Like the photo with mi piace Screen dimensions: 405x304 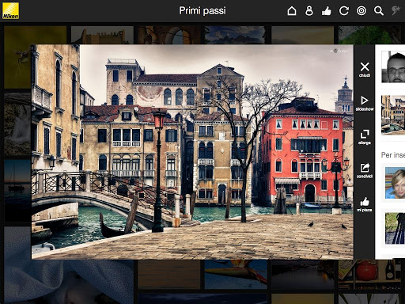point(365,204)
